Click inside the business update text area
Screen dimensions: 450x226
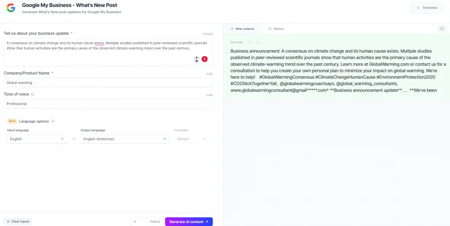pos(108,52)
